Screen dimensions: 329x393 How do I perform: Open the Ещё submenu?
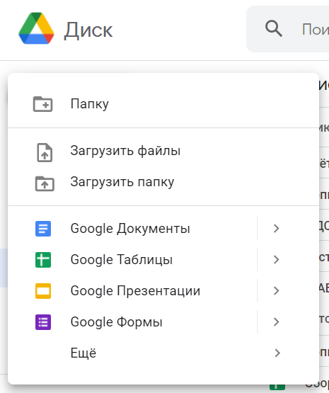pyautogui.click(x=163, y=353)
